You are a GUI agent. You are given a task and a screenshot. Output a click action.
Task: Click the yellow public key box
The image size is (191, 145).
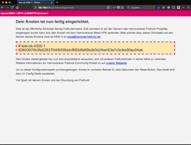95,48
